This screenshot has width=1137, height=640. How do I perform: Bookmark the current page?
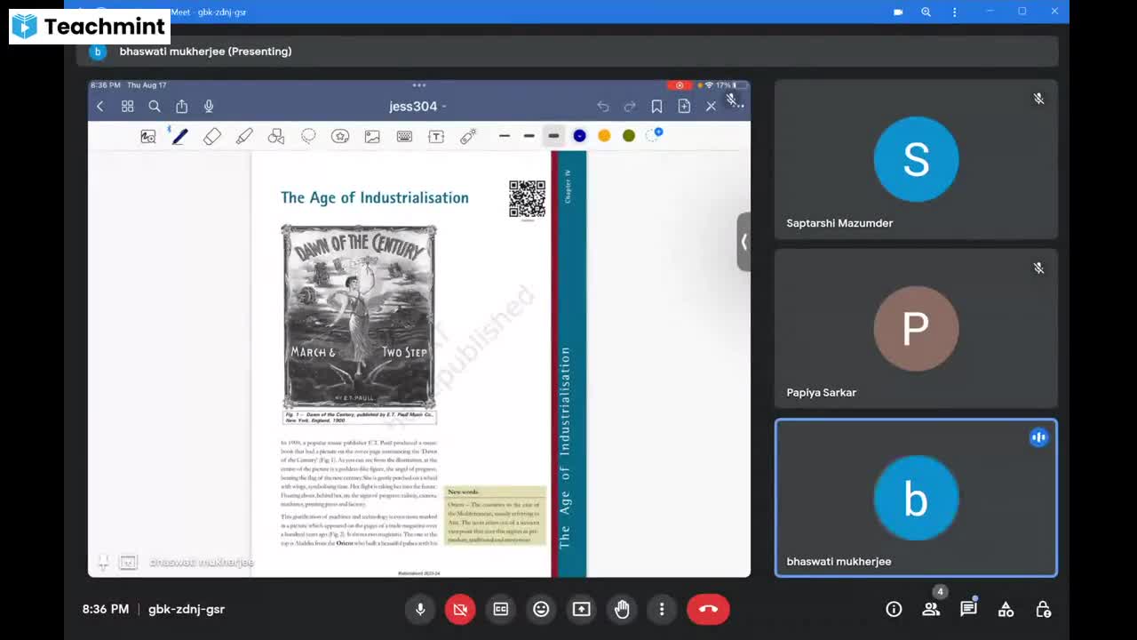(656, 107)
